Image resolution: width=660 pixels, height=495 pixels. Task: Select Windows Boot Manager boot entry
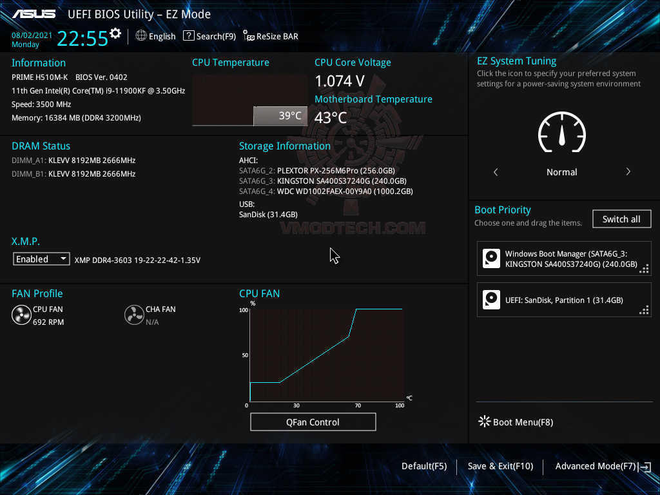coord(563,258)
